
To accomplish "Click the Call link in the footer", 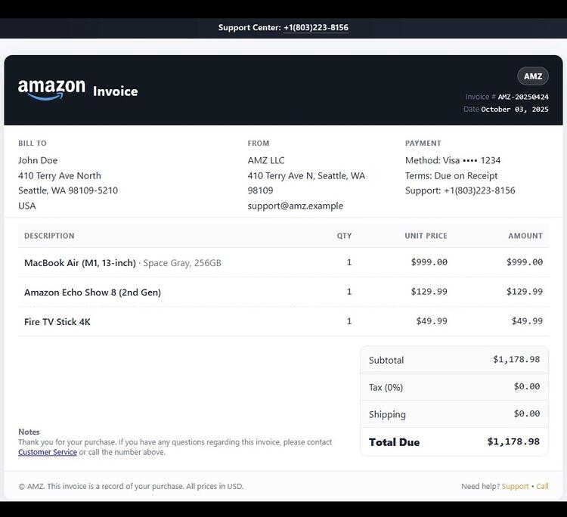I will (x=542, y=486).
